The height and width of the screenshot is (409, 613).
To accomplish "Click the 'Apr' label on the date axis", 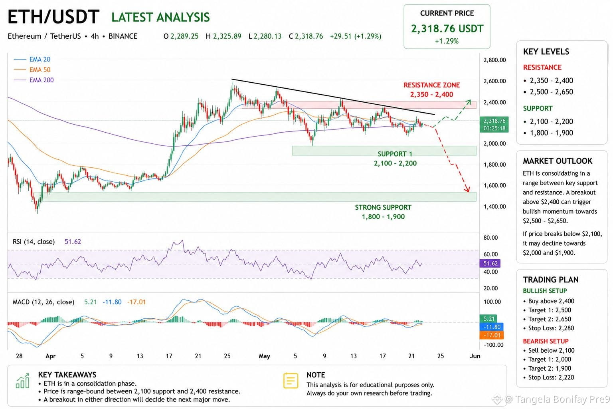I will pyautogui.click(x=50, y=356).
